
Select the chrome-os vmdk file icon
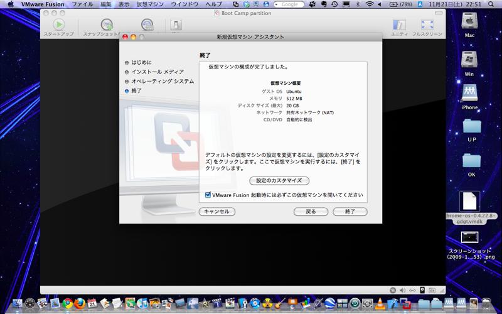pyautogui.click(x=469, y=201)
